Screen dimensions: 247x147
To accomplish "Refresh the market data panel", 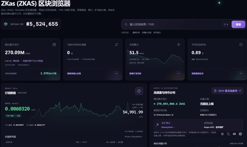I will (x=139, y=91).
